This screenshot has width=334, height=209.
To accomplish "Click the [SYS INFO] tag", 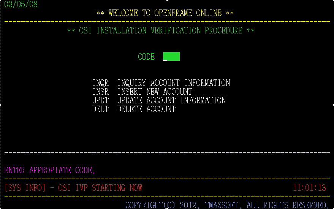I will [25, 188].
